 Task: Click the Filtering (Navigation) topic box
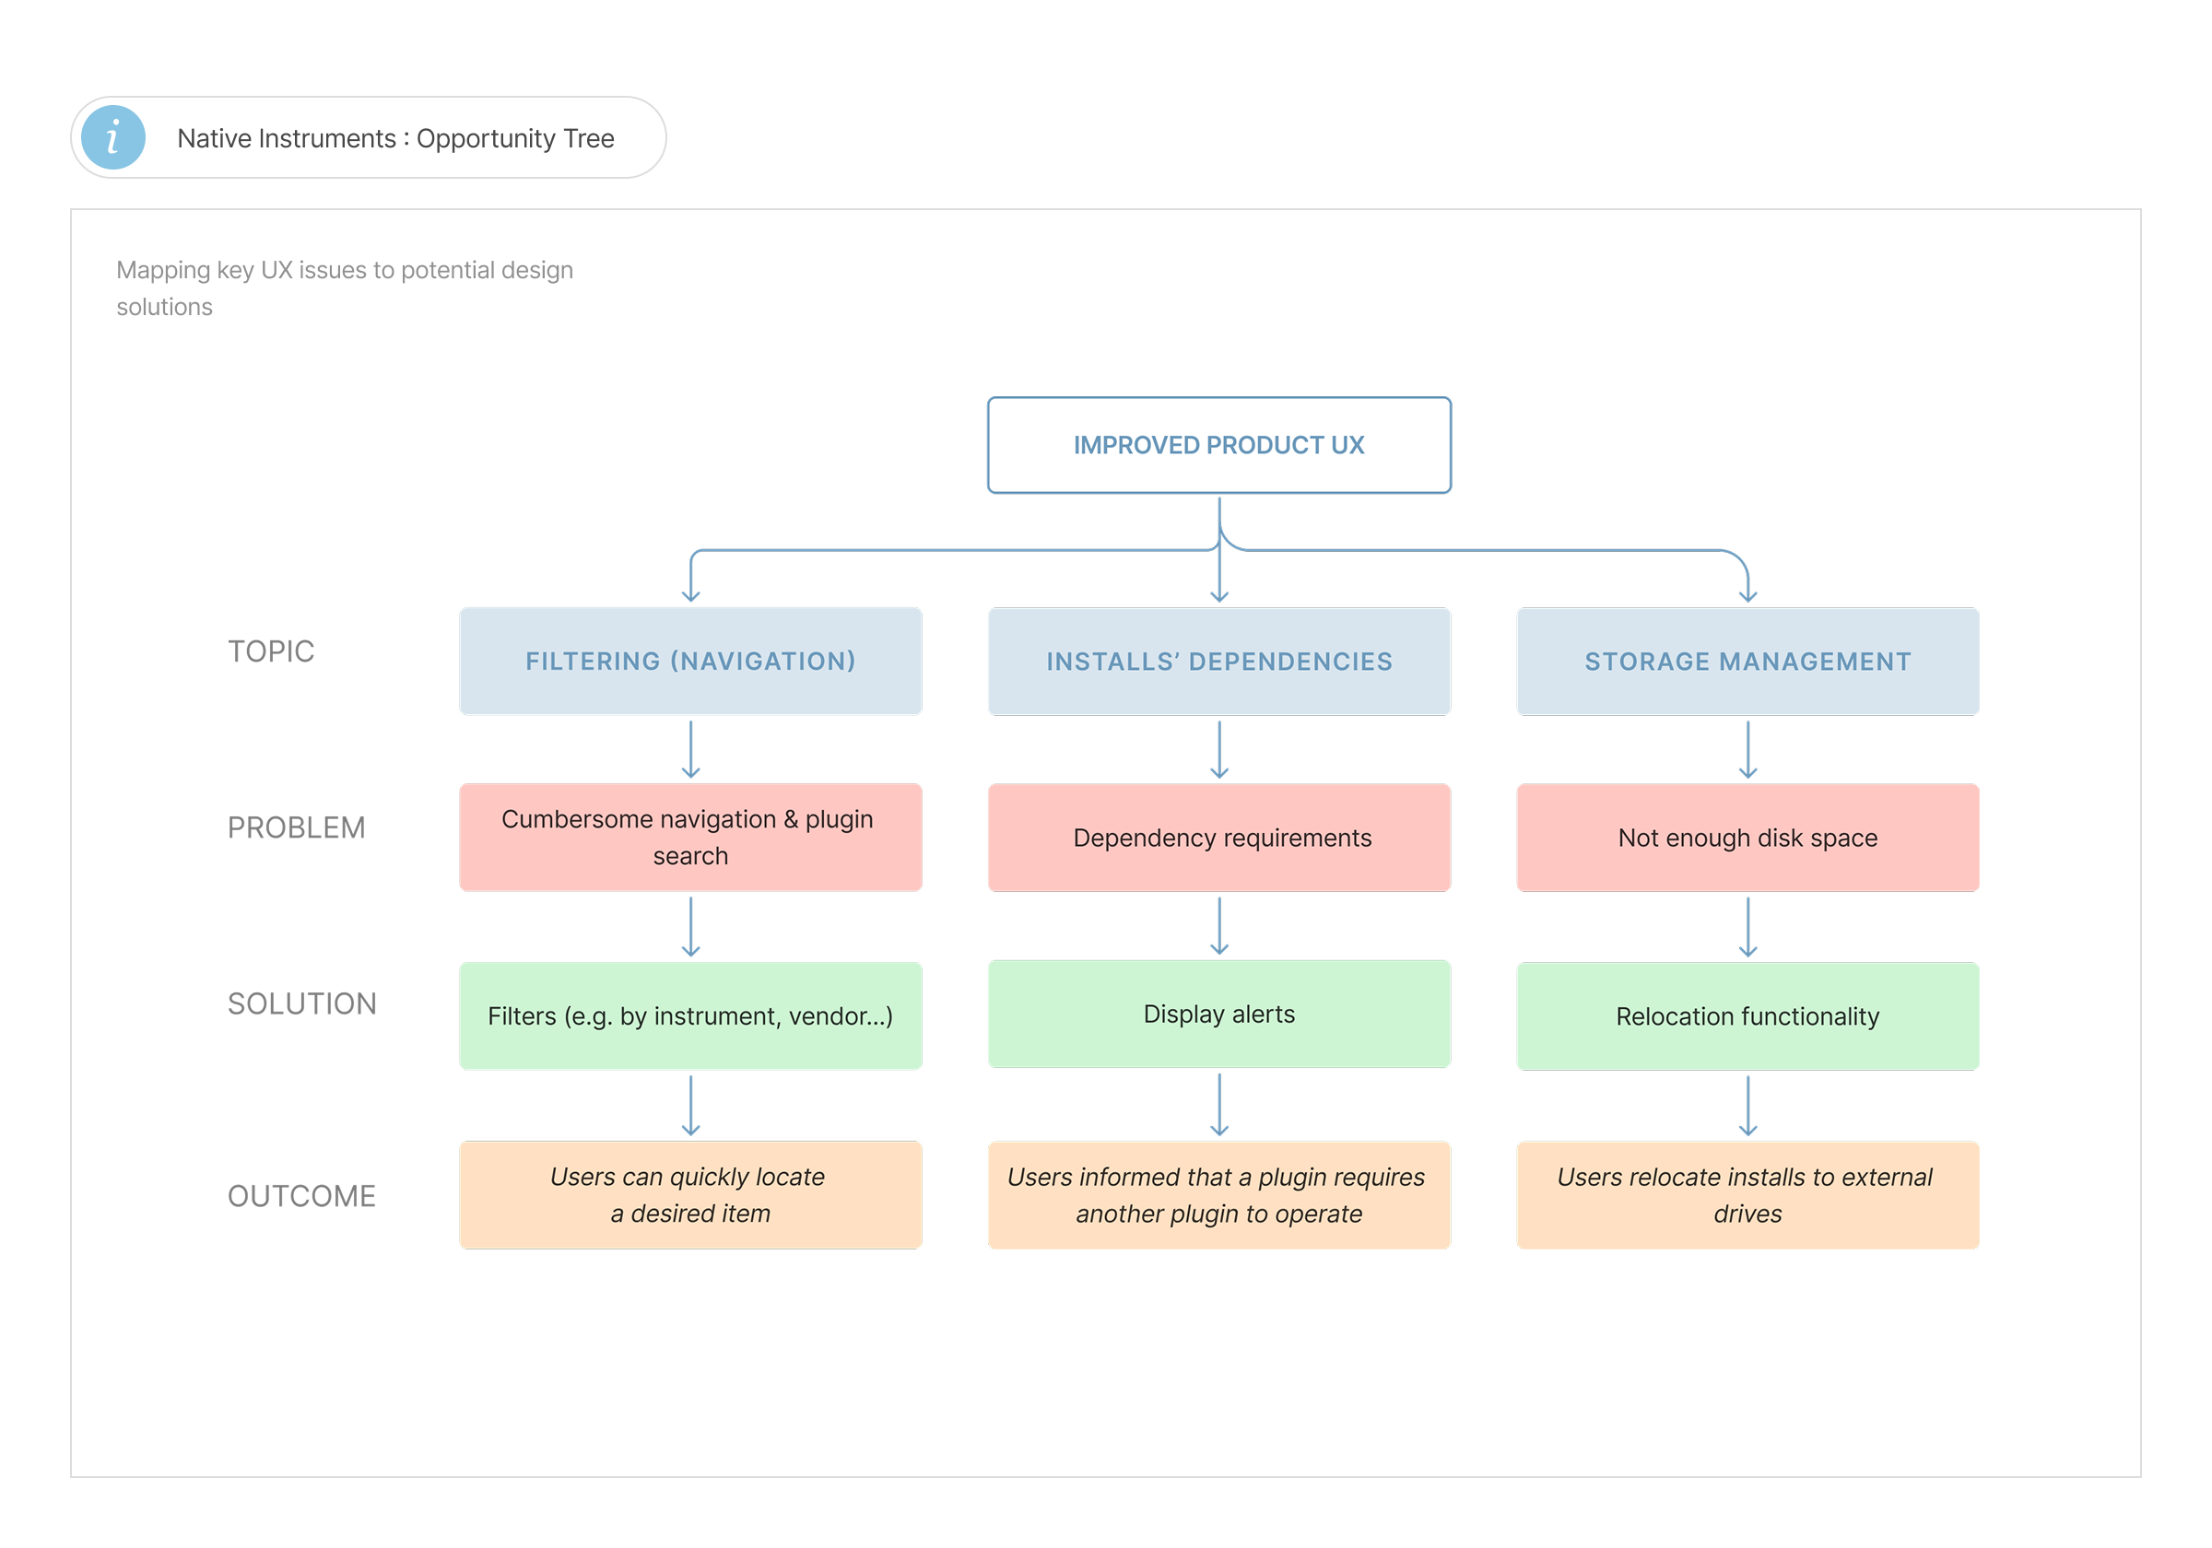pos(690,661)
